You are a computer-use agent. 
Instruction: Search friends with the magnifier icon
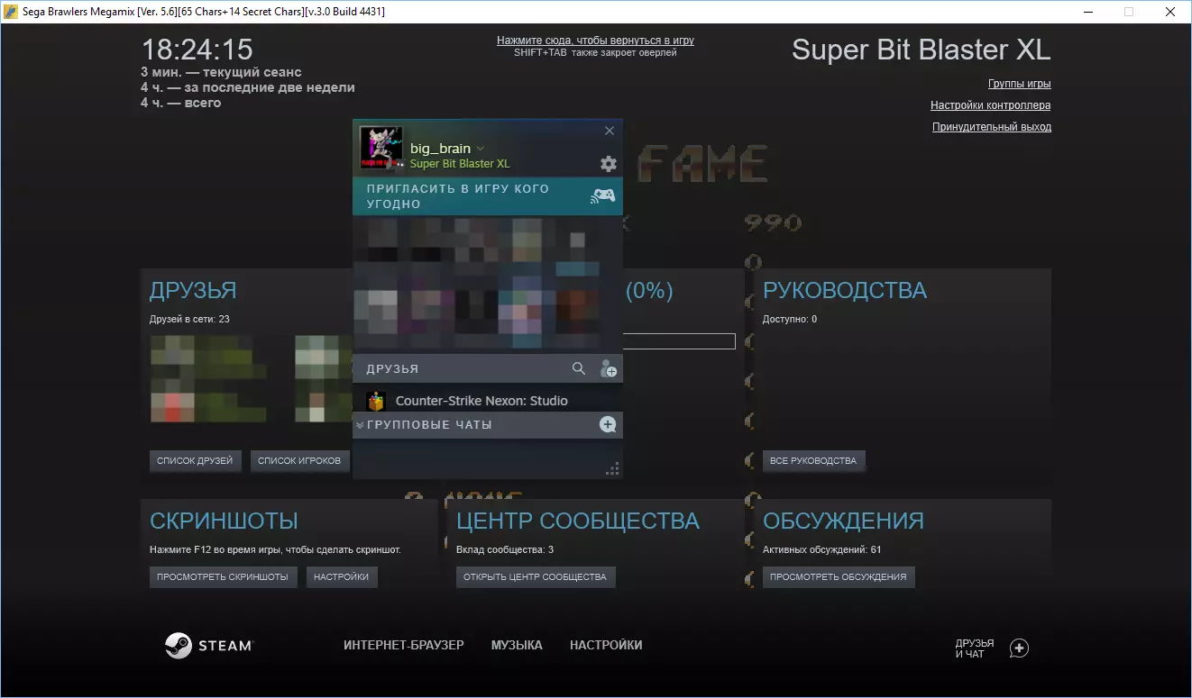(579, 368)
